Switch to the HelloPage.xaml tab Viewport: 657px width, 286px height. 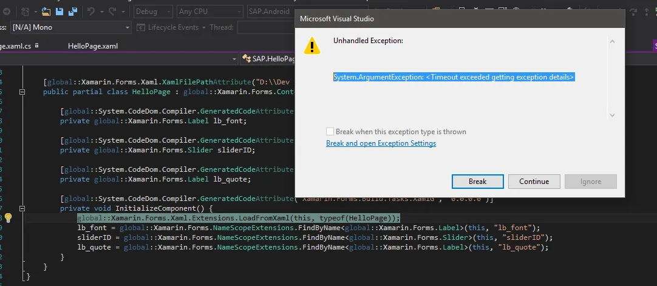(x=93, y=46)
